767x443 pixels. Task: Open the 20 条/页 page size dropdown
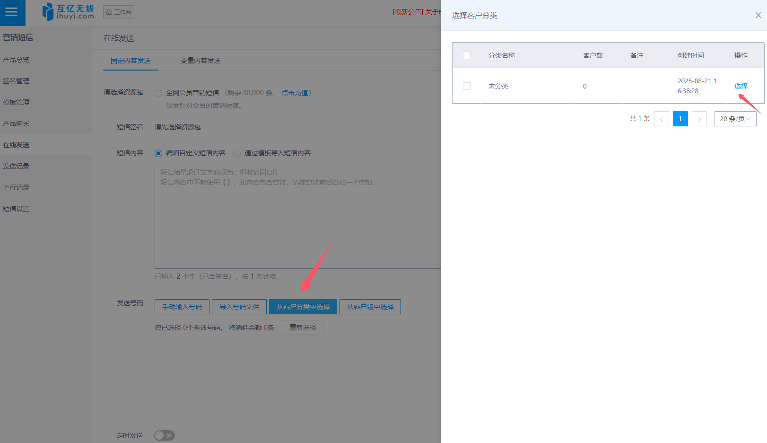pos(735,119)
